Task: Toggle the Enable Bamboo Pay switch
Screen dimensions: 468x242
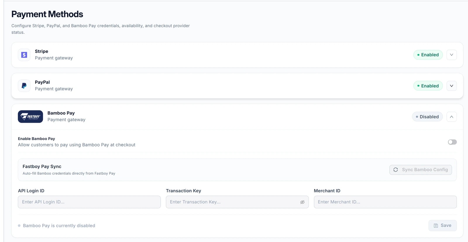Action: click(x=452, y=142)
